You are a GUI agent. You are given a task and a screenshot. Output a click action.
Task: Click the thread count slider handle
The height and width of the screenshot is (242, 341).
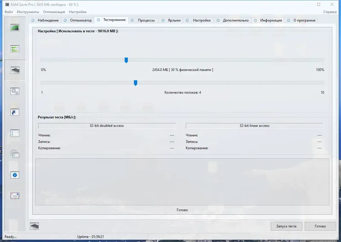pos(136,83)
